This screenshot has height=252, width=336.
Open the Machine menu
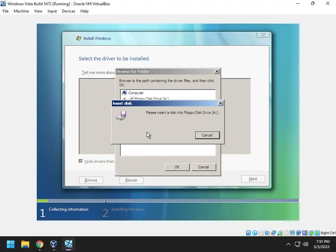(21, 11)
